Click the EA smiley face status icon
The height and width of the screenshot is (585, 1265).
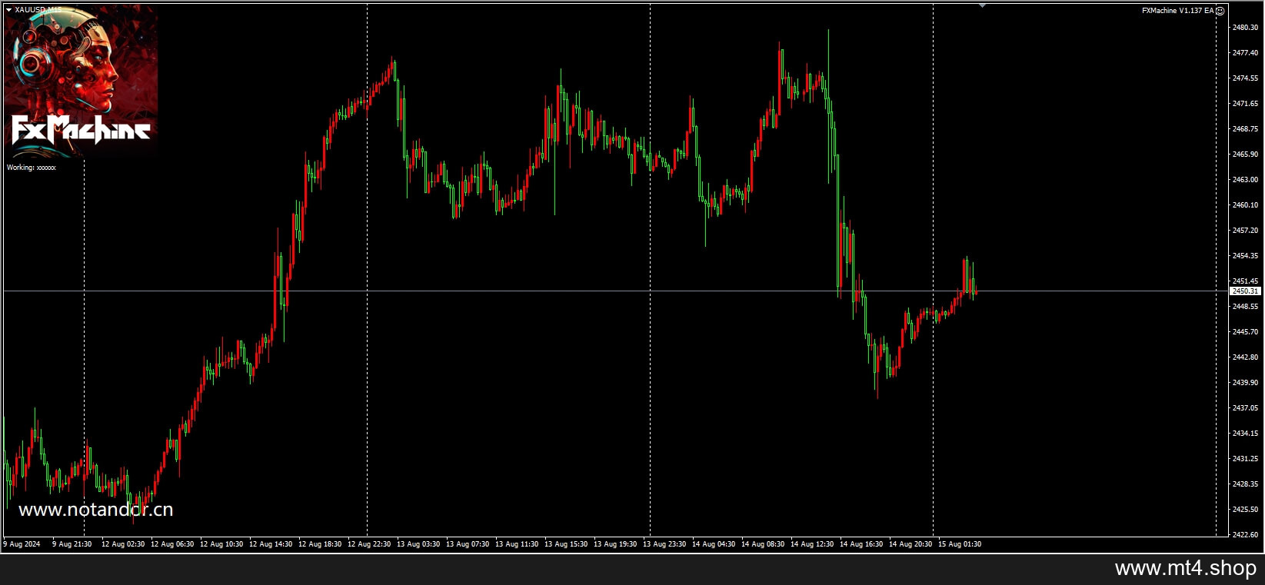pos(1220,11)
